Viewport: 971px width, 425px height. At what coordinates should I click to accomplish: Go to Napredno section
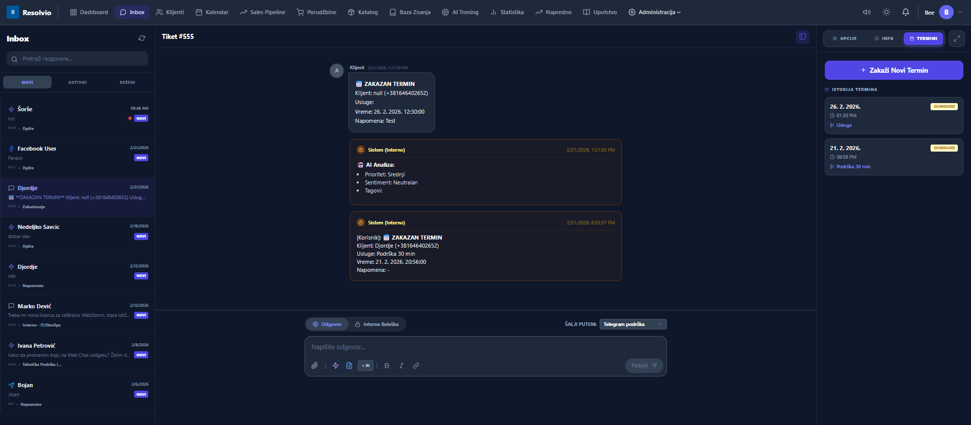(554, 12)
